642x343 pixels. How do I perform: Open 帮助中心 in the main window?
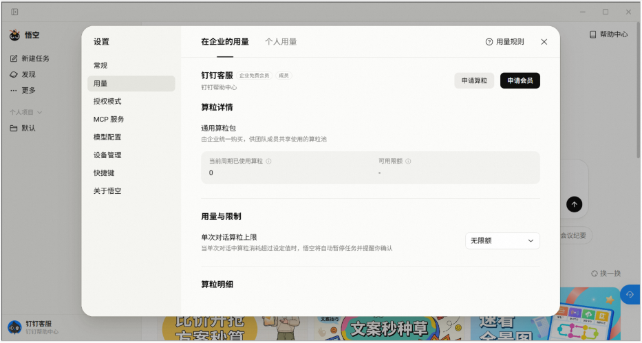point(608,34)
